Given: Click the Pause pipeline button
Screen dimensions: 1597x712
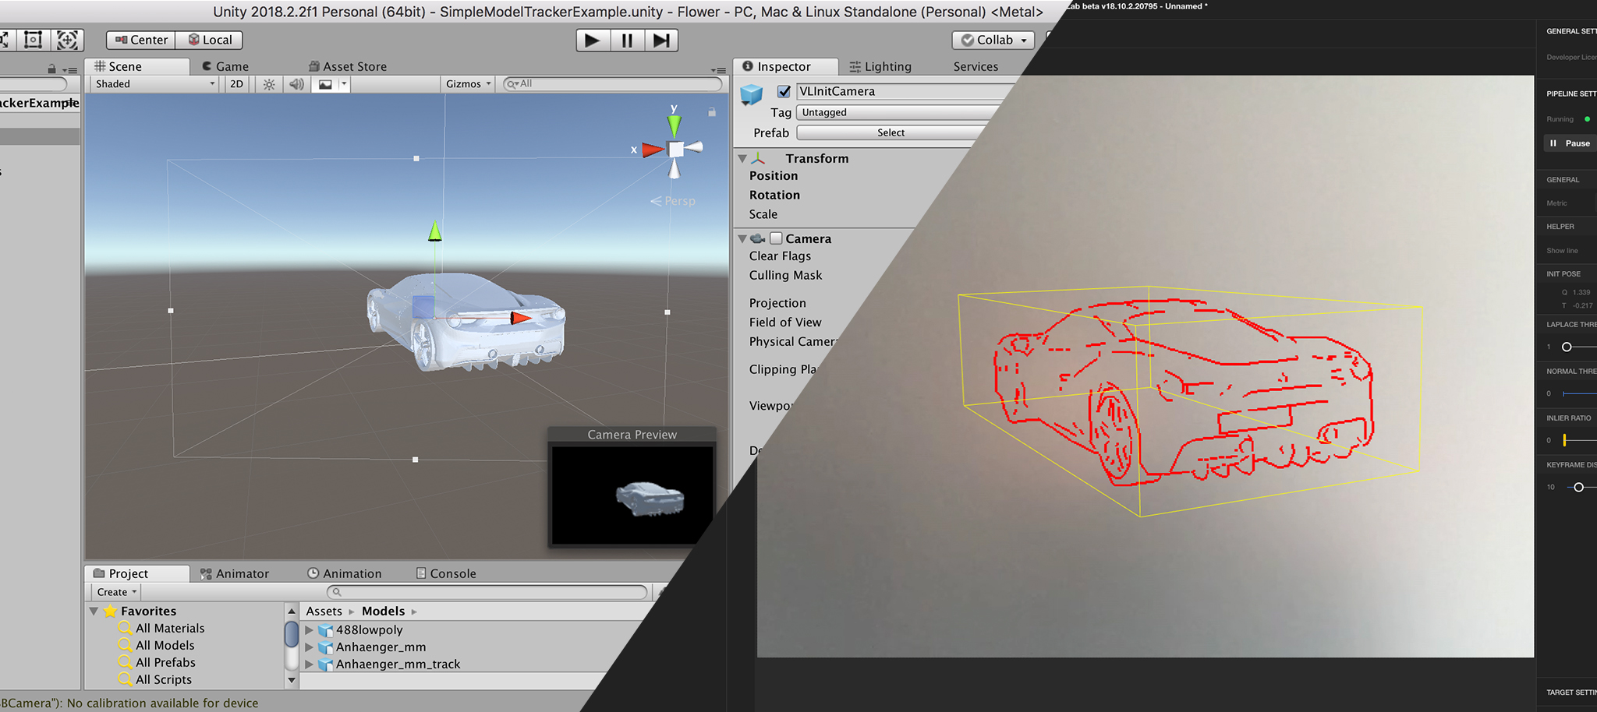Looking at the screenshot, I should click(x=1570, y=143).
